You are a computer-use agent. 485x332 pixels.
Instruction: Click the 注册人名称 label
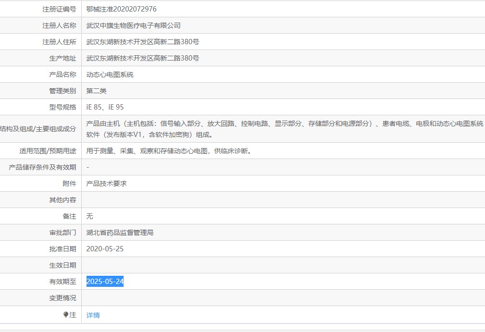pos(59,25)
